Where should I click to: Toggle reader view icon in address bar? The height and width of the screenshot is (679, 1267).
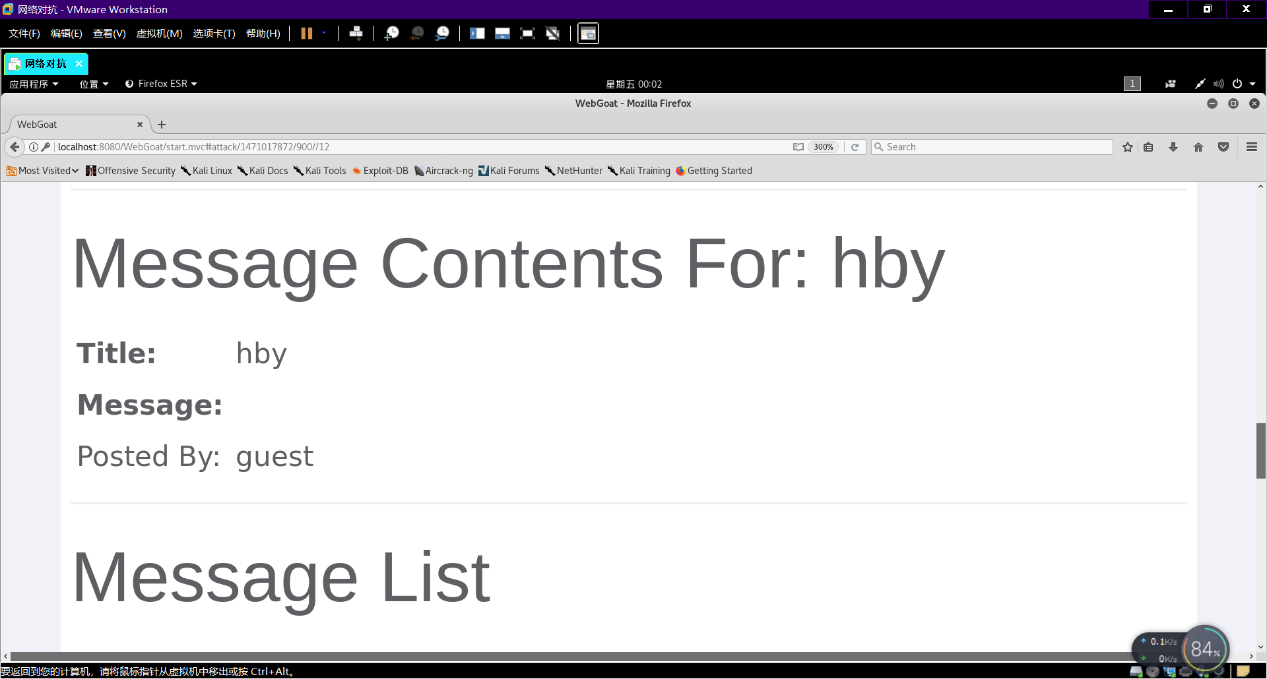click(x=798, y=147)
